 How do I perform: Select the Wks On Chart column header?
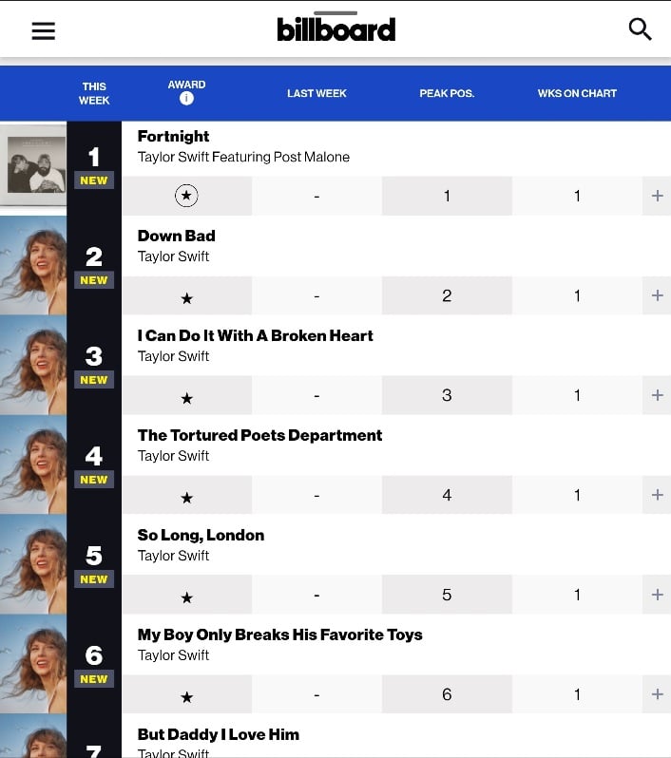(x=577, y=93)
